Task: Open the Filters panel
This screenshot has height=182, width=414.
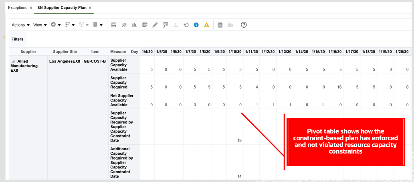Action: coord(17,39)
